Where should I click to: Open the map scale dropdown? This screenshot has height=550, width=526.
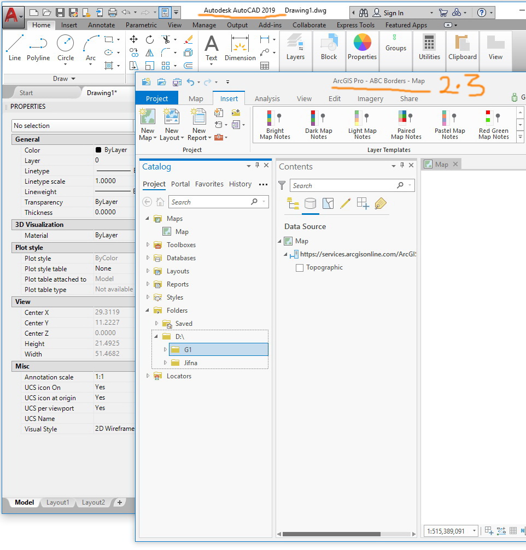click(473, 531)
